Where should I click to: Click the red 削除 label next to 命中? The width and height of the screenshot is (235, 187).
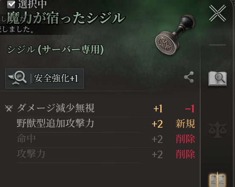point(185,139)
